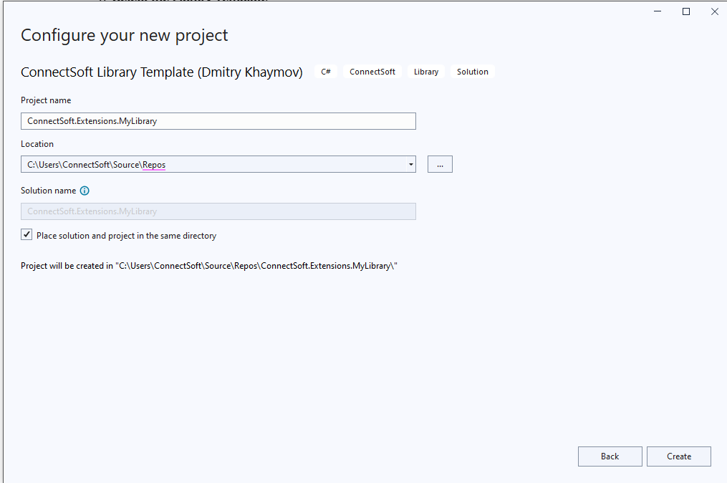Select the ConnectSoft template tag
Viewport: 727px width, 483px height.
372,72
